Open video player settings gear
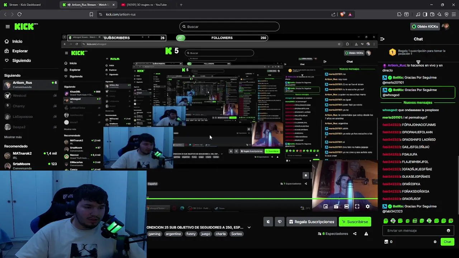The image size is (459, 258). coord(368,207)
